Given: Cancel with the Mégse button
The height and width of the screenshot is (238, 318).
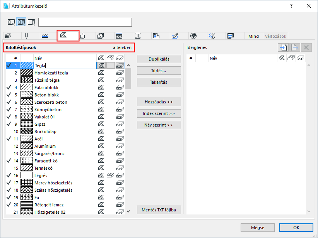Looking at the screenshot, I should (x=258, y=228).
